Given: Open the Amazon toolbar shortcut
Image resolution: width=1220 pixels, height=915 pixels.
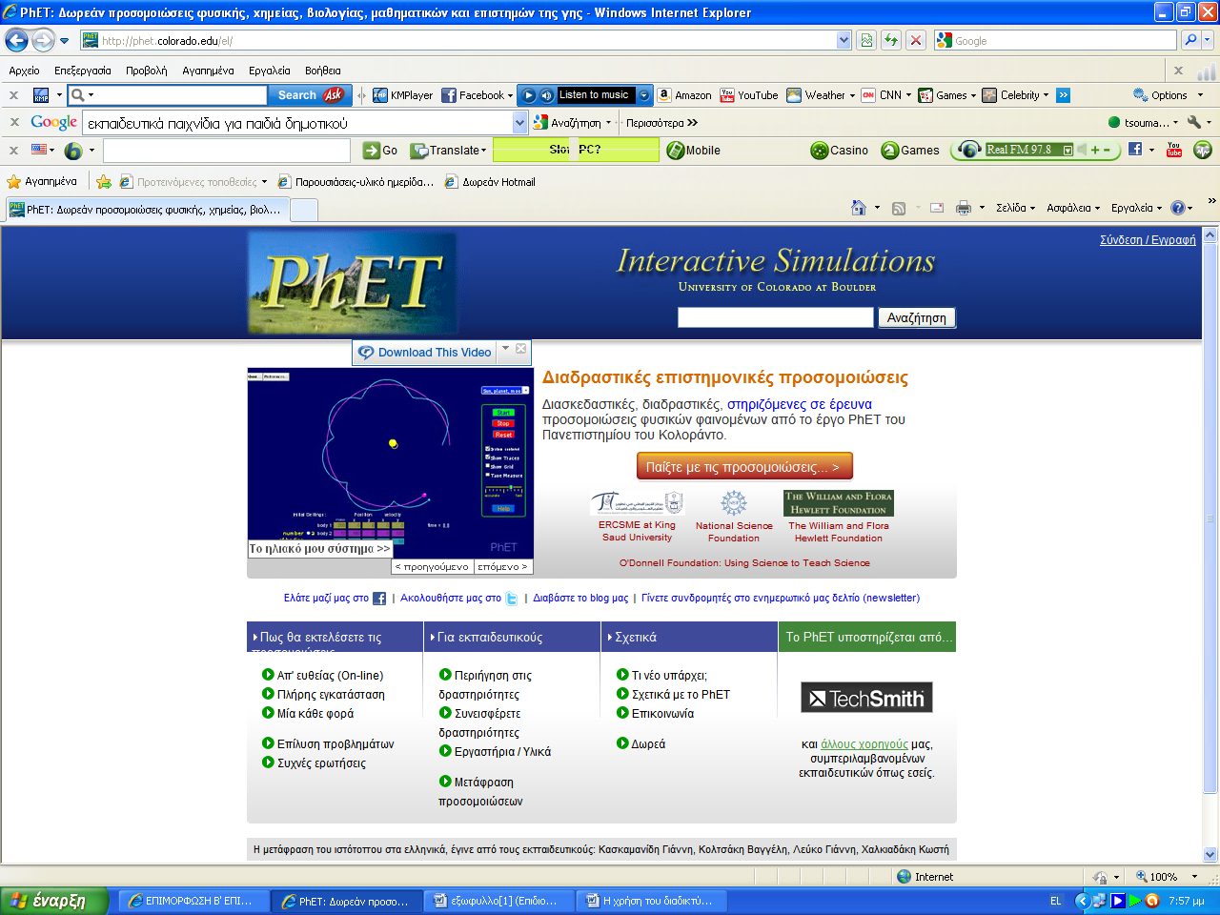Looking at the screenshot, I should (684, 95).
